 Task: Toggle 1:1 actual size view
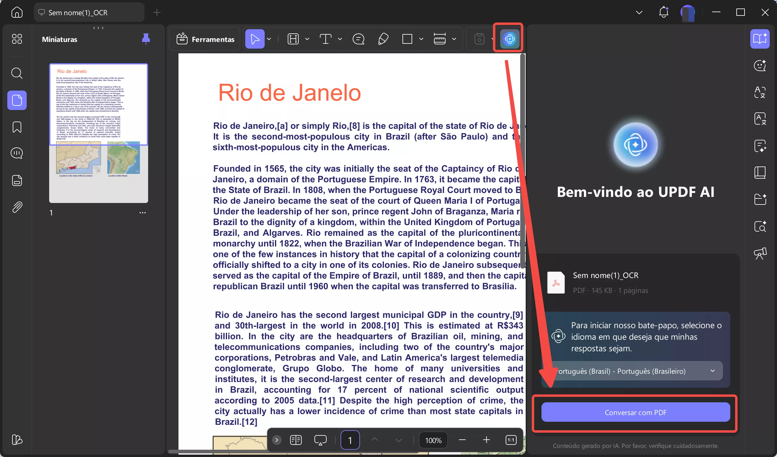511,440
